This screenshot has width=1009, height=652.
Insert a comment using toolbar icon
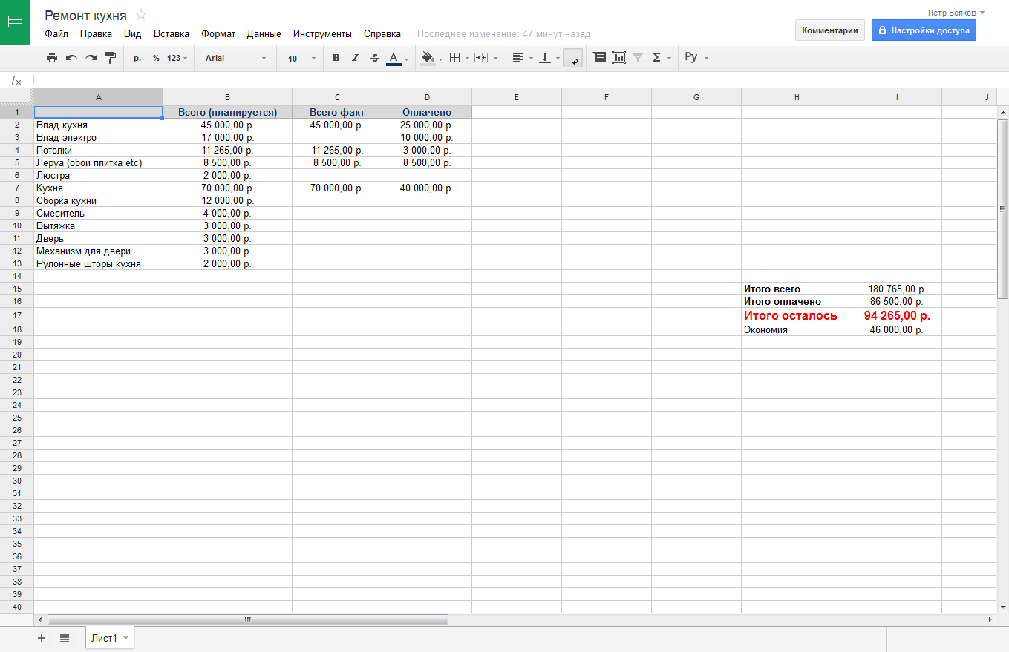pos(600,58)
